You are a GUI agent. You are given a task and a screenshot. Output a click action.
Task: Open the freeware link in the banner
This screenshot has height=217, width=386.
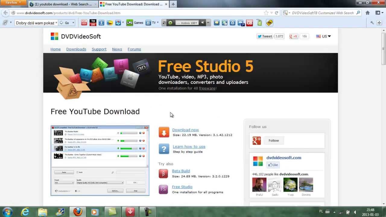pyautogui.click(x=207, y=88)
